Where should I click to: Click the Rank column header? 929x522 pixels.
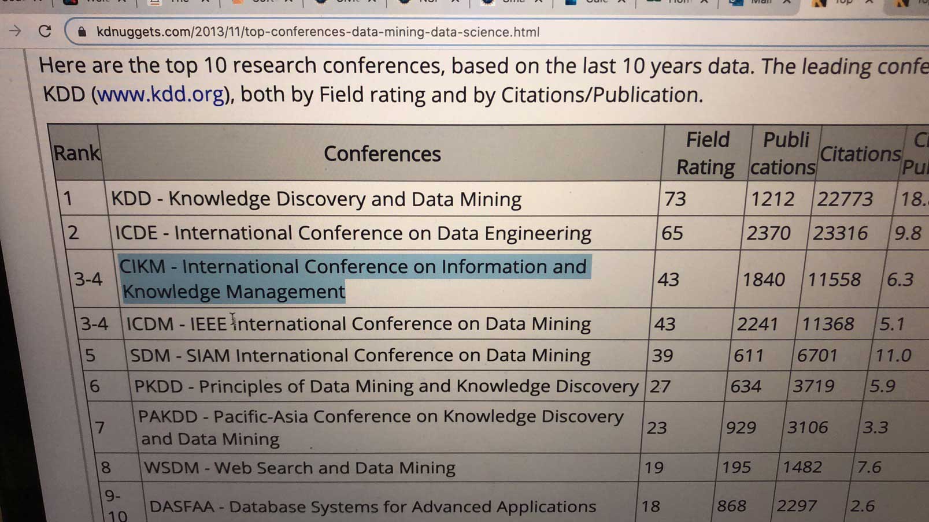(x=77, y=153)
